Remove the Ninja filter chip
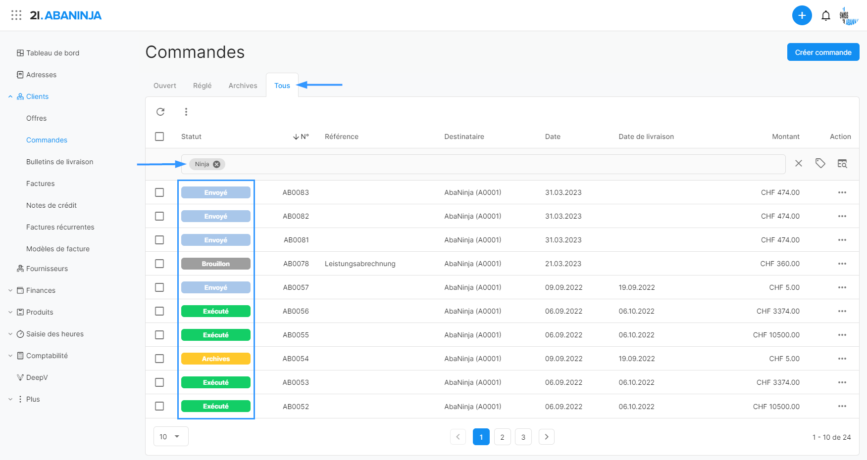Image resolution: width=867 pixels, height=460 pixels. [217, 164]
